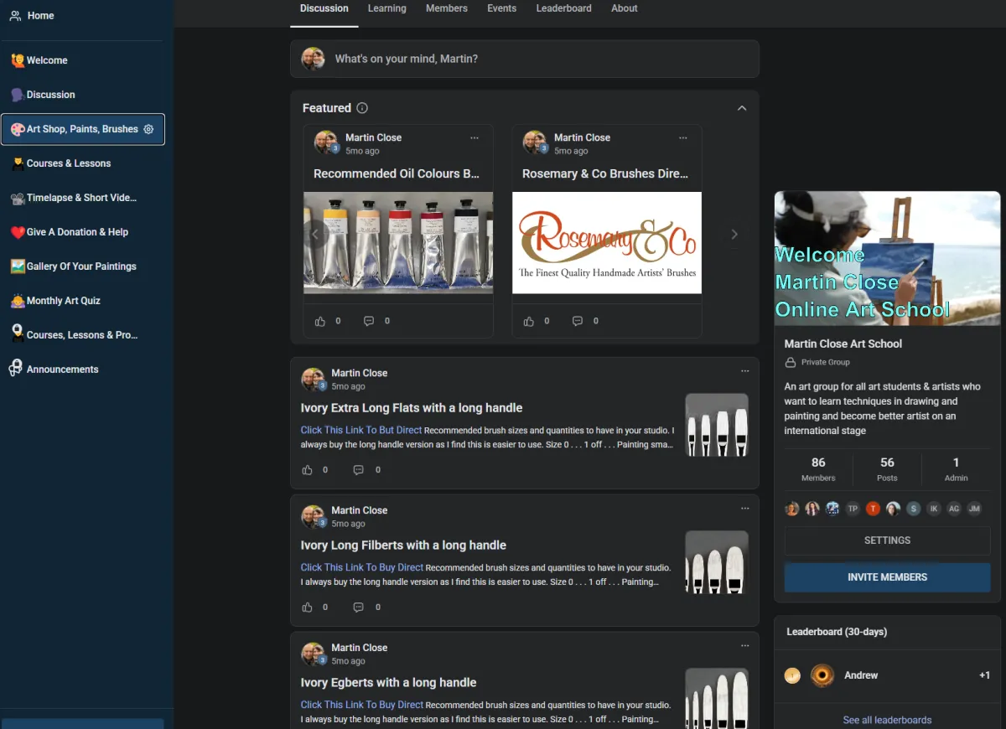This screenshot has width=1006, height=729.
Task: Click the 56 Posts count
Action: pyautogui.click(x=887, y=469)
